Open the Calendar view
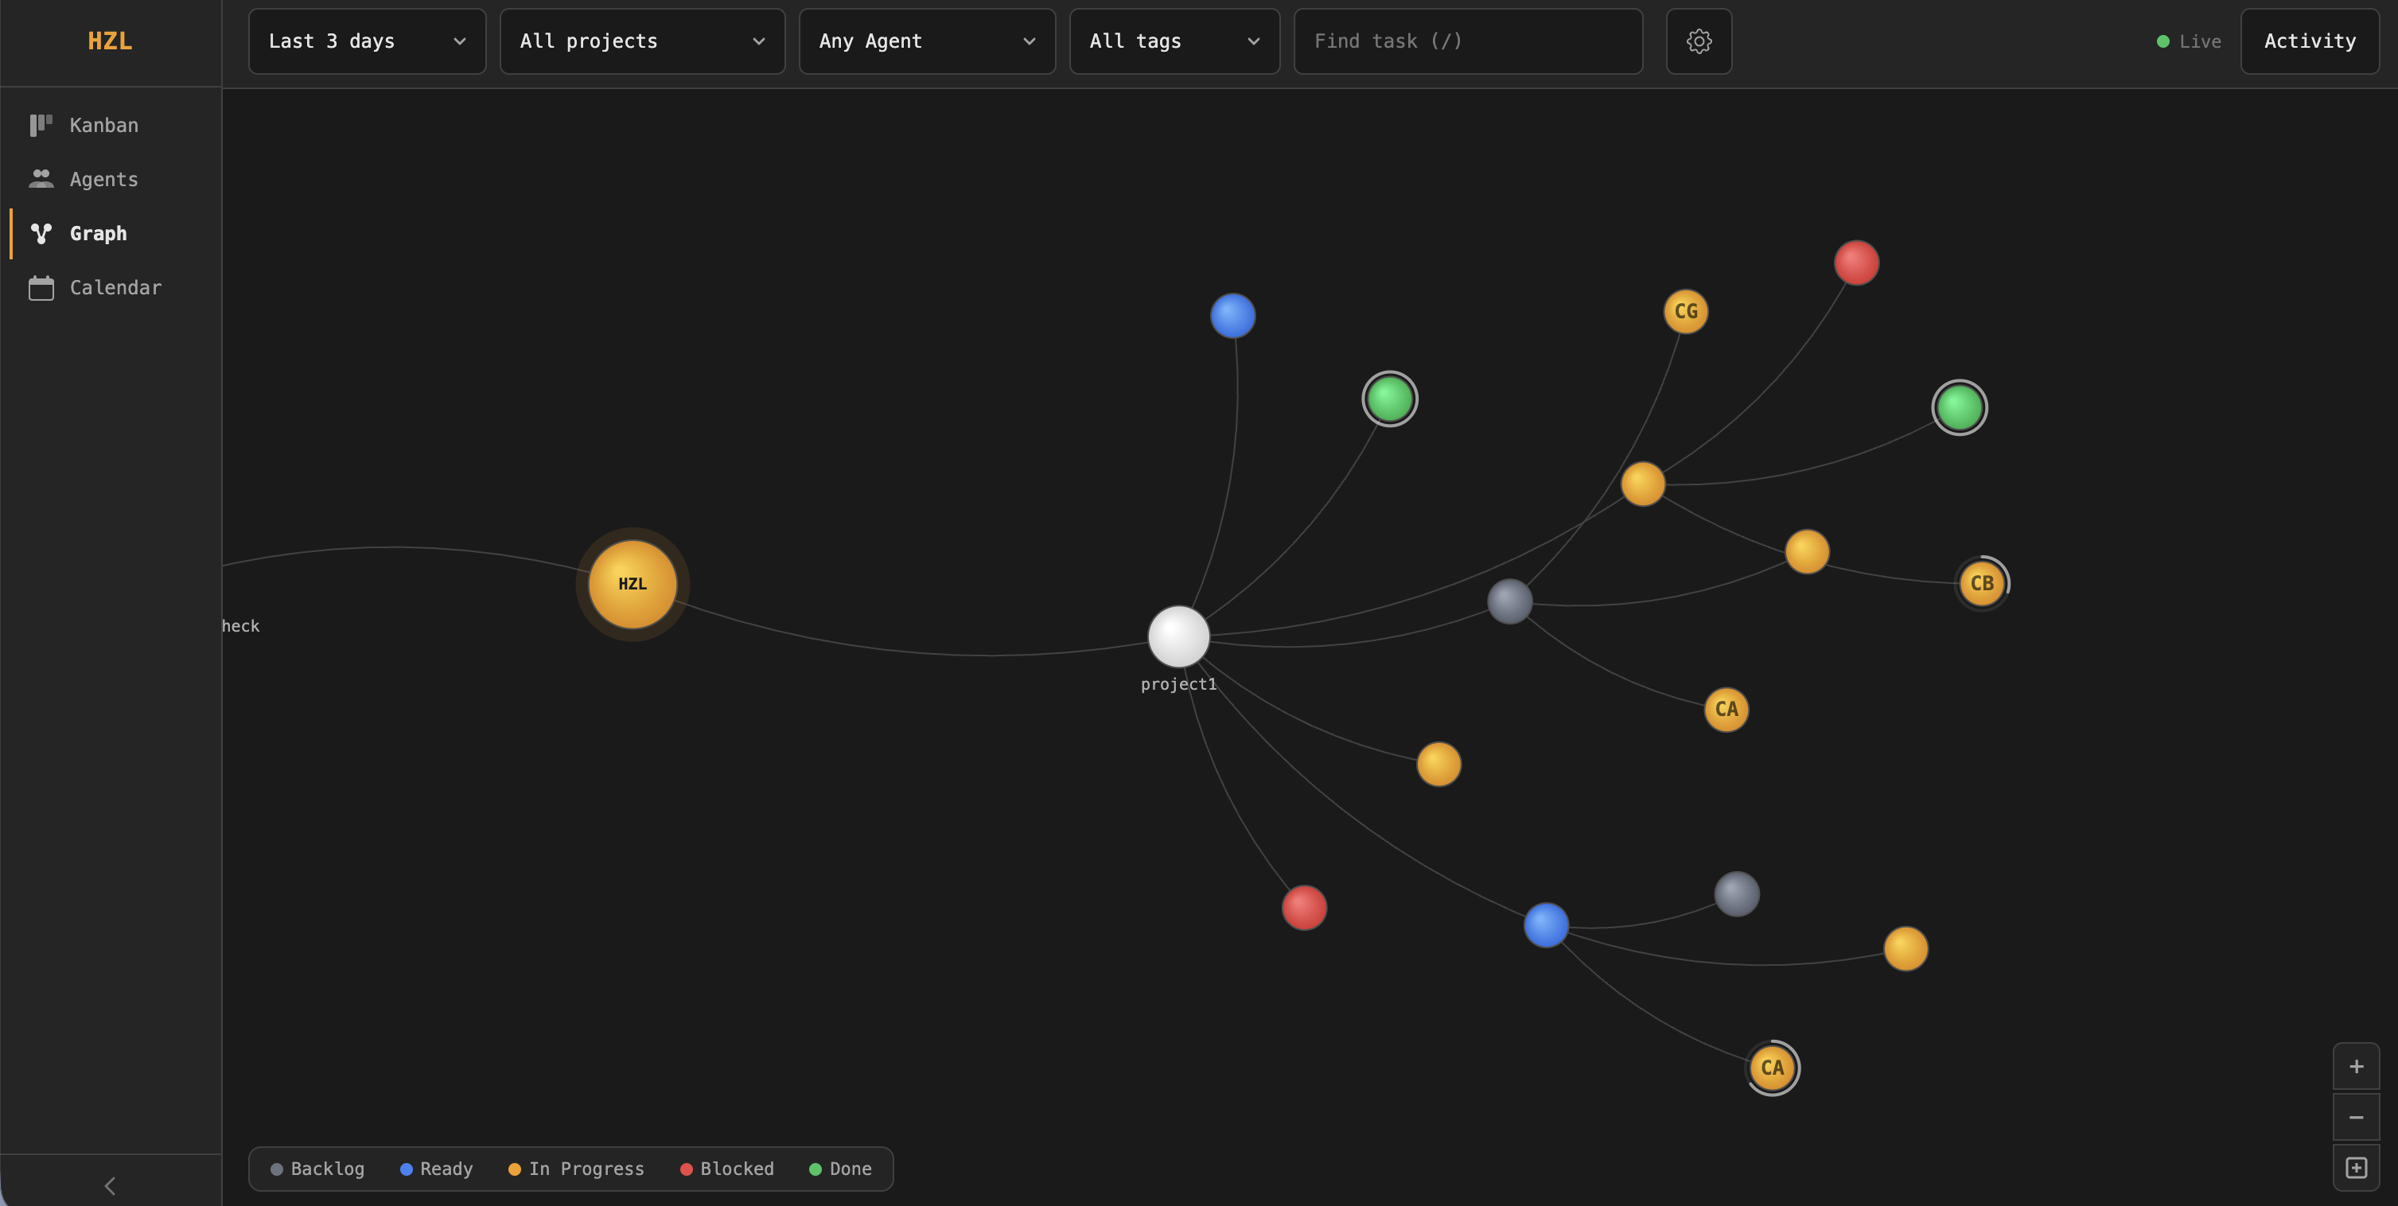The width and height of the screenshot is (2398, 1206). click(115, 286)
